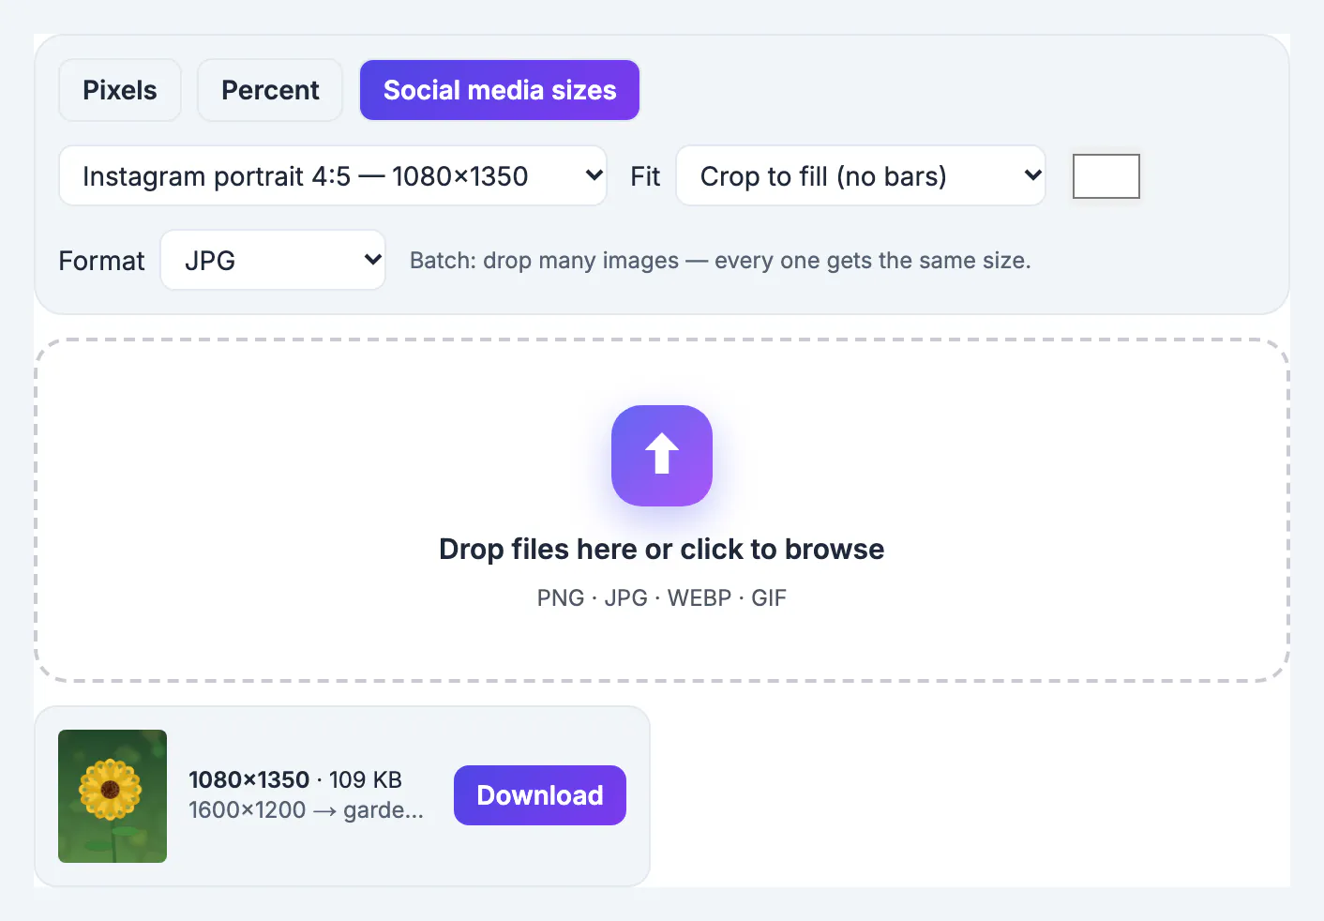Click 'Drop files here or click to browse'
The height and width of the screenshot is (921, 1324).
pyautogui.click(x=662, y=549)
